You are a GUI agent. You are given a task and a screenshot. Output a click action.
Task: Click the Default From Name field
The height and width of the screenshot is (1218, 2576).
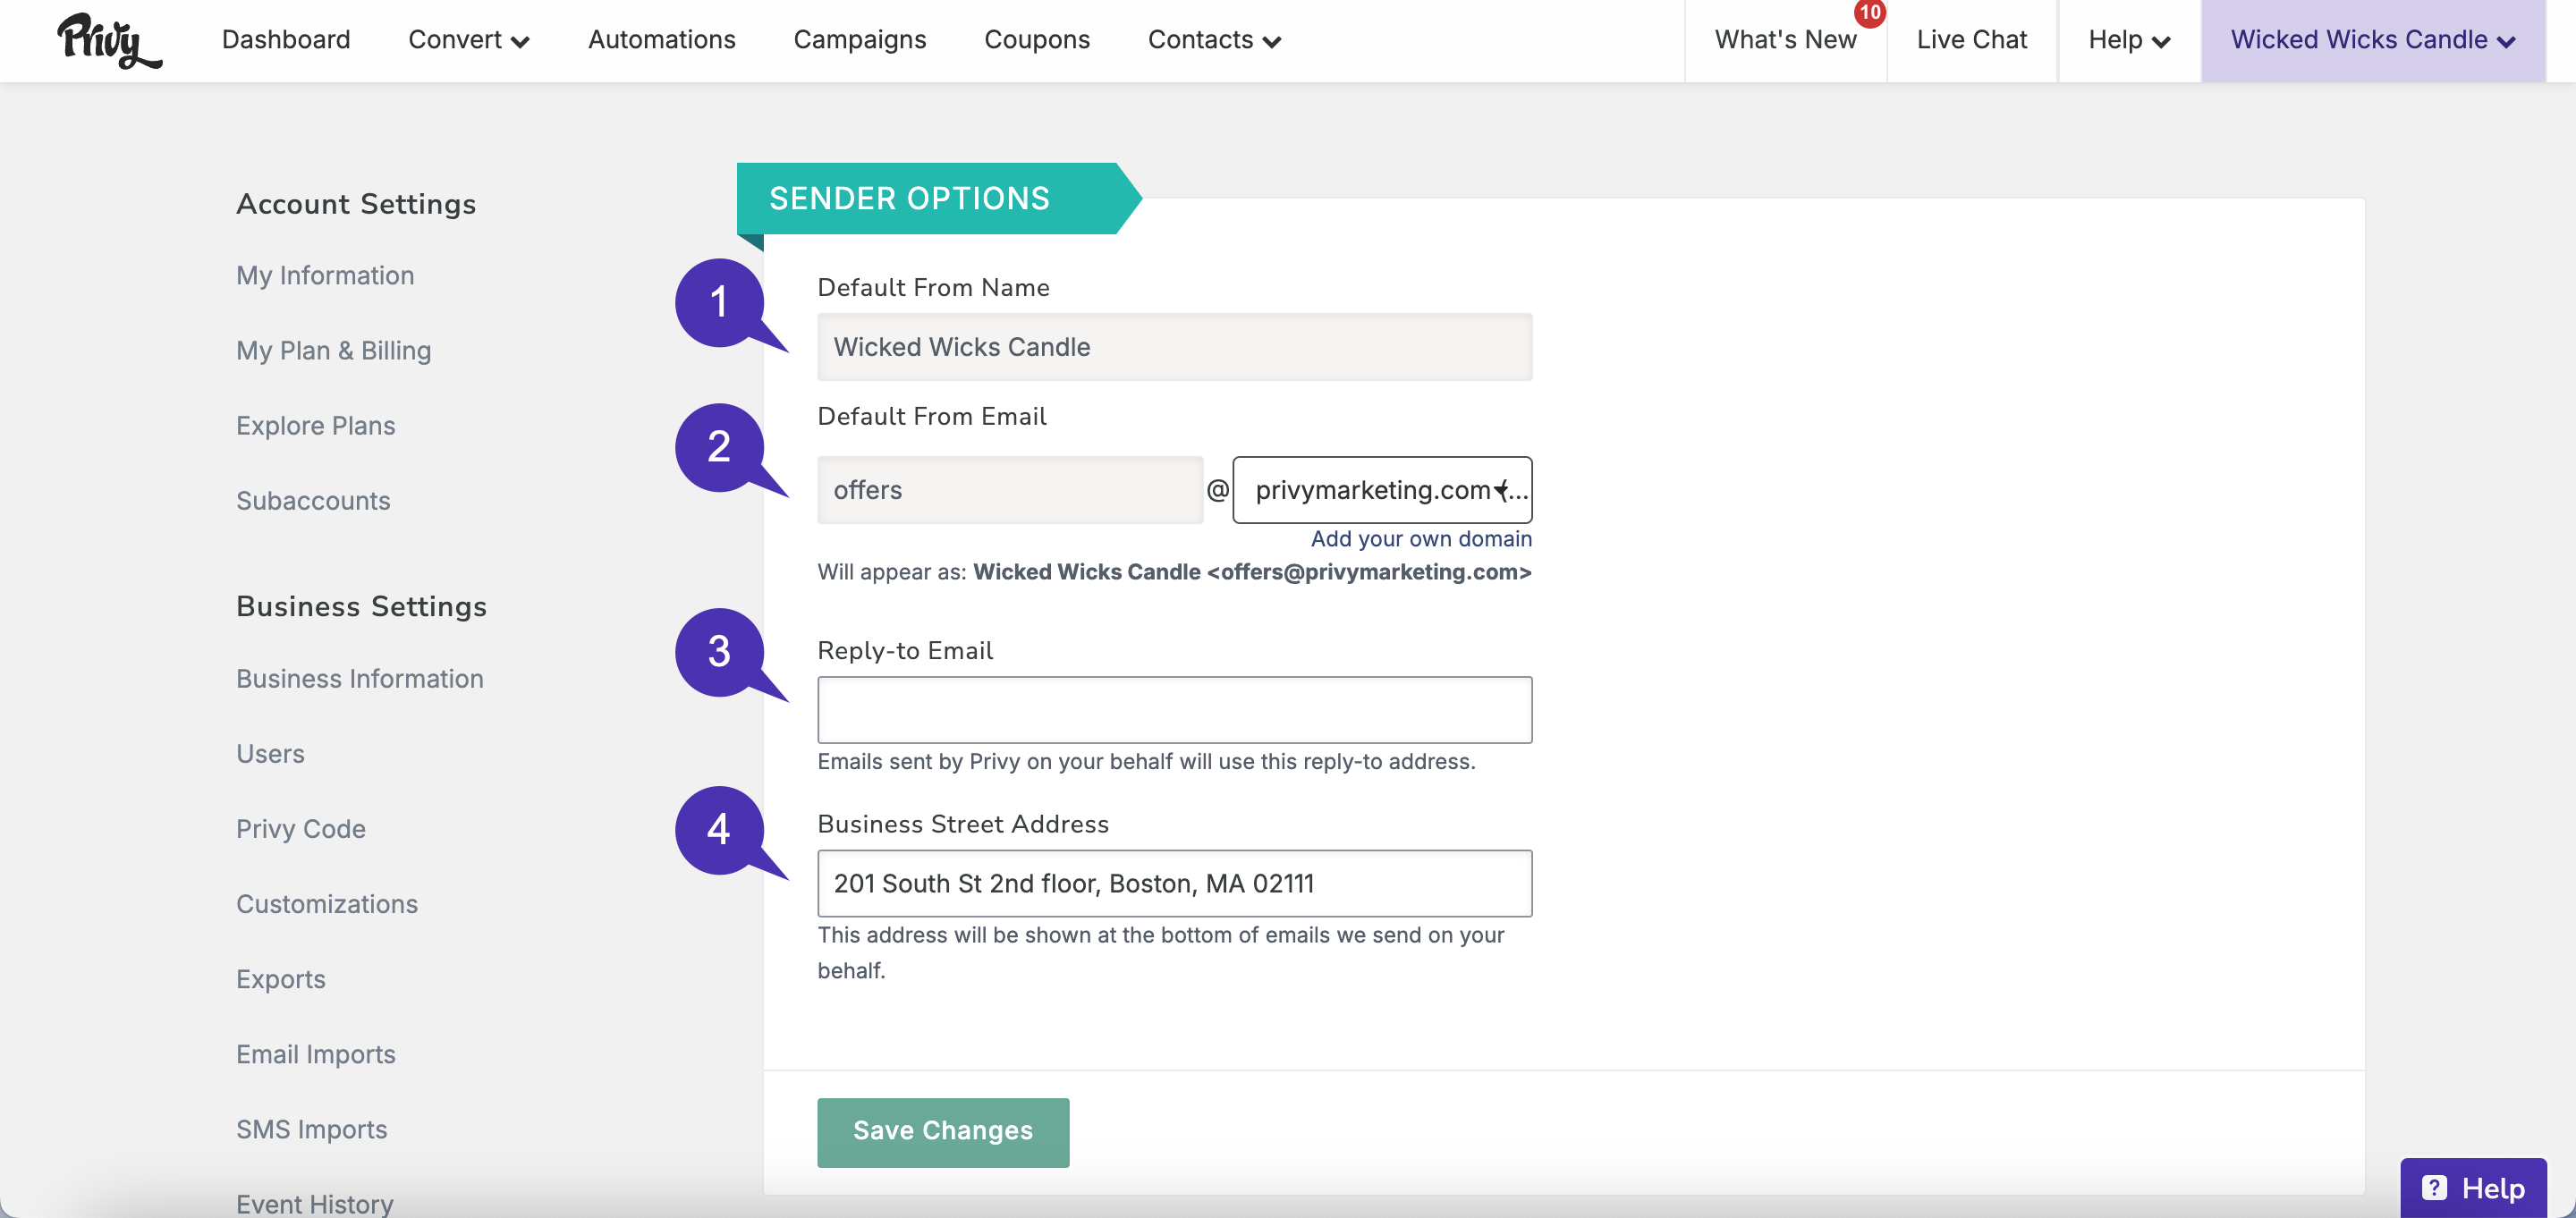point(1174,347)
